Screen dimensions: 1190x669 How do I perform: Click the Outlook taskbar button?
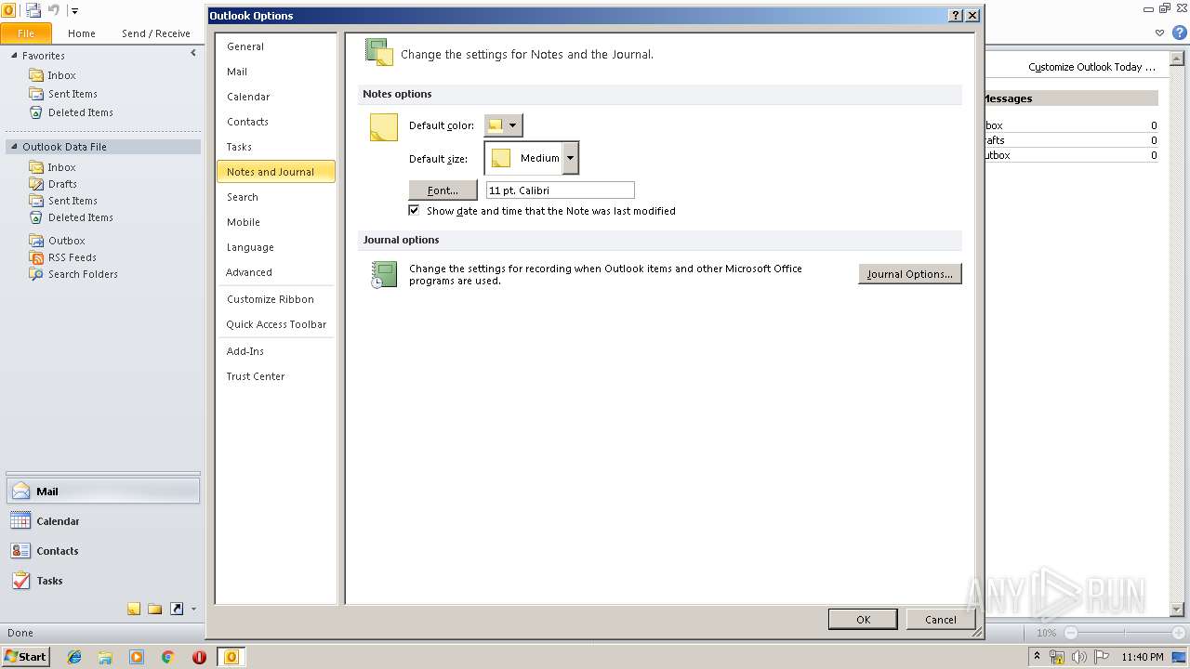tap(231, 657)
